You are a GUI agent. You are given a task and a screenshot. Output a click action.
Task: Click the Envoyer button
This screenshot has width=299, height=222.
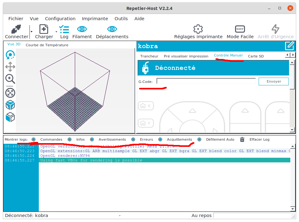click(274, 81)
